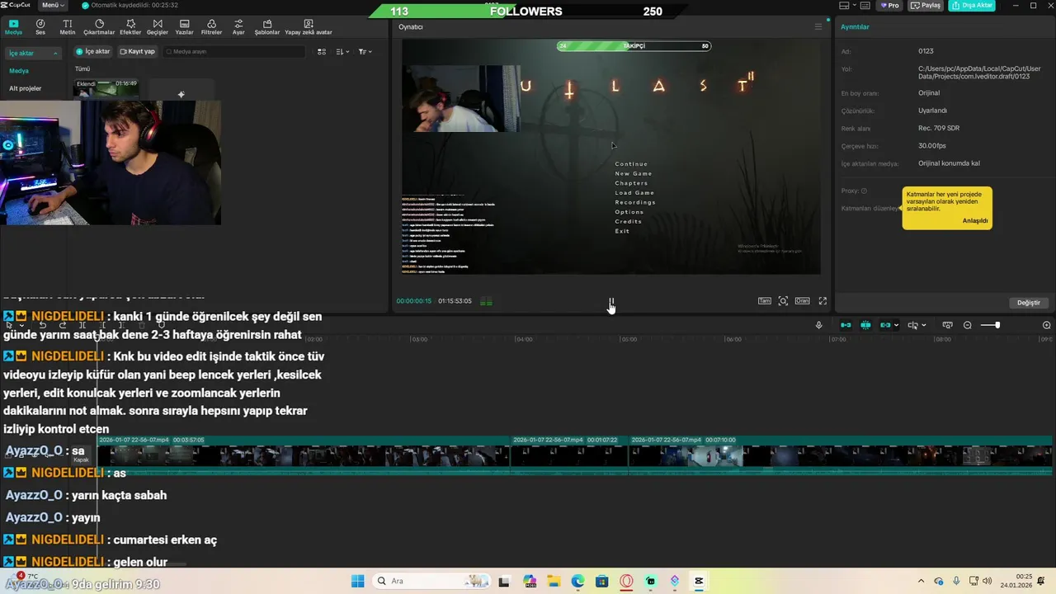Click the Oran aspect ratio button
1056x594 pixels.
coord(802,301)
